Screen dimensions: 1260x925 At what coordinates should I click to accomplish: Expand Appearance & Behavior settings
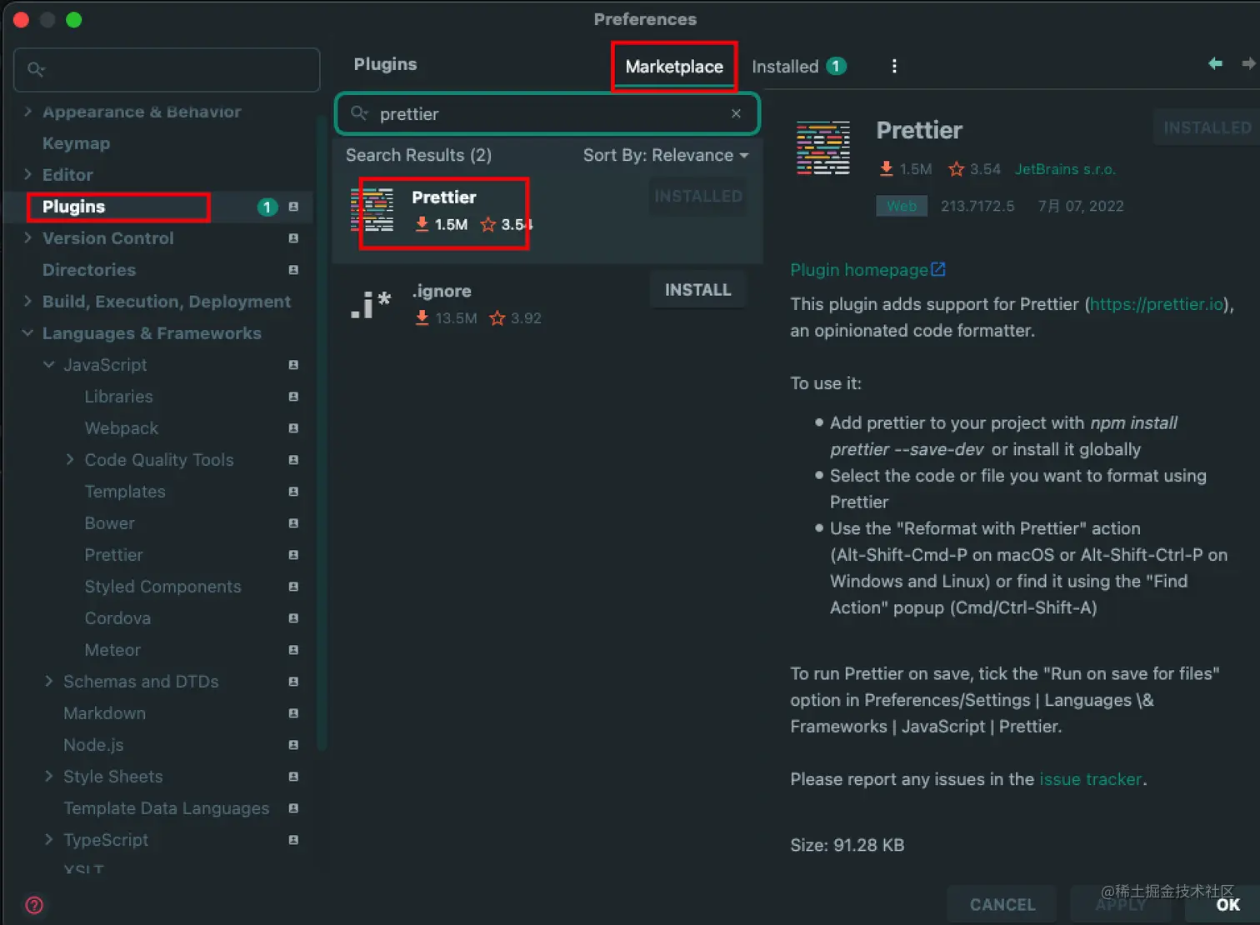point(27,112)
